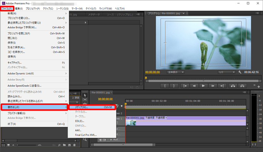Select 終了(X) in File menu
The height and width of the screenshot is (152, 263).
coord(35,124)
